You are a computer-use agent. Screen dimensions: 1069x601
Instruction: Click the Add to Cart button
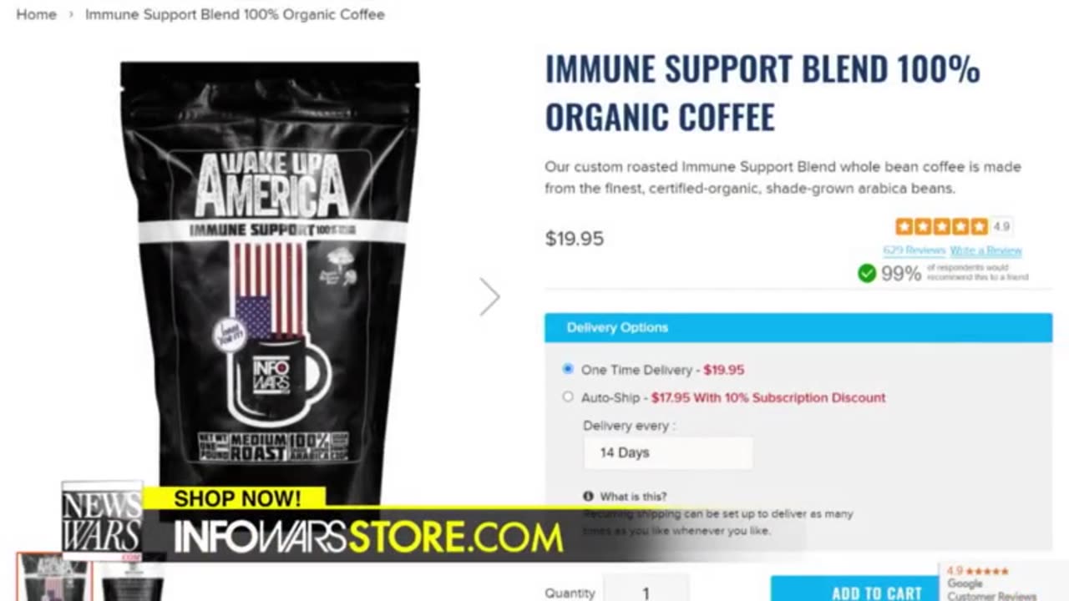coord(854,588)
